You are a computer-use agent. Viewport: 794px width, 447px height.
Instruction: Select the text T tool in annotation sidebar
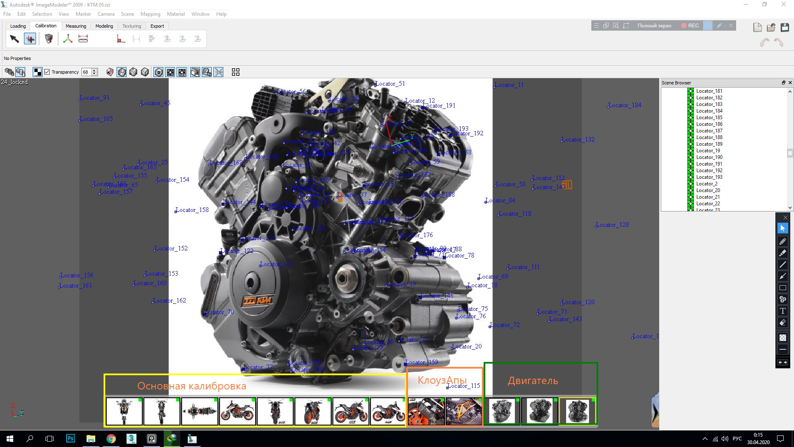[782, 311]
